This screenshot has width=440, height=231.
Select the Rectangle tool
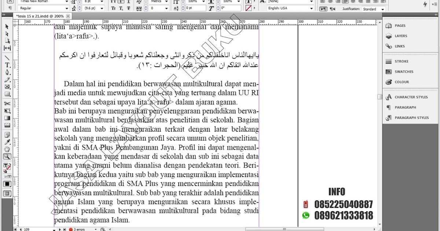7,94
